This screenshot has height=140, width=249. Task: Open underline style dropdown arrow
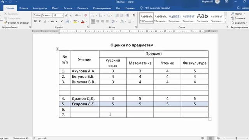coord(48,21)
